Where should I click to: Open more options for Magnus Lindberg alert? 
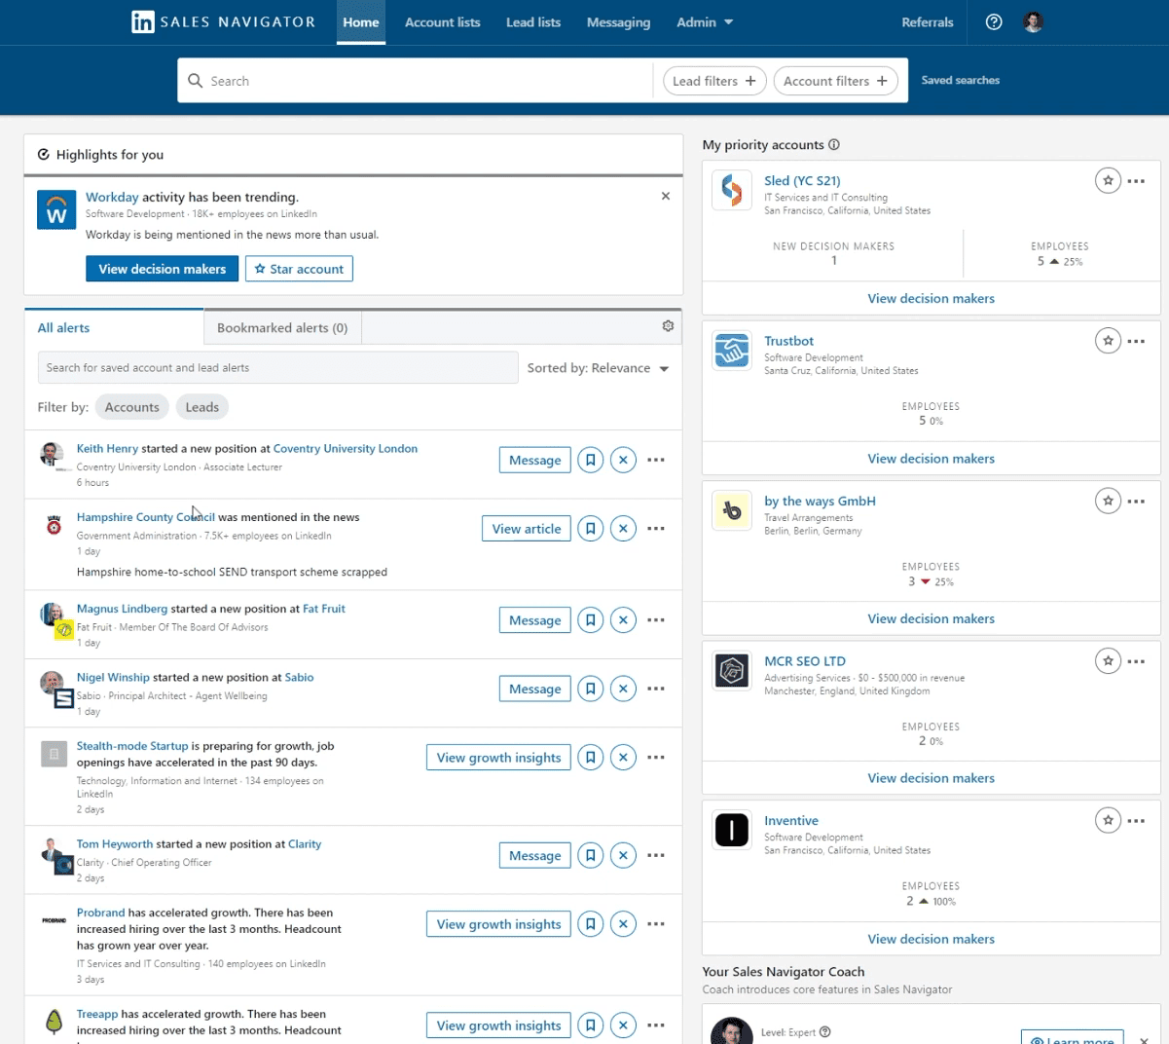point(656,620)
